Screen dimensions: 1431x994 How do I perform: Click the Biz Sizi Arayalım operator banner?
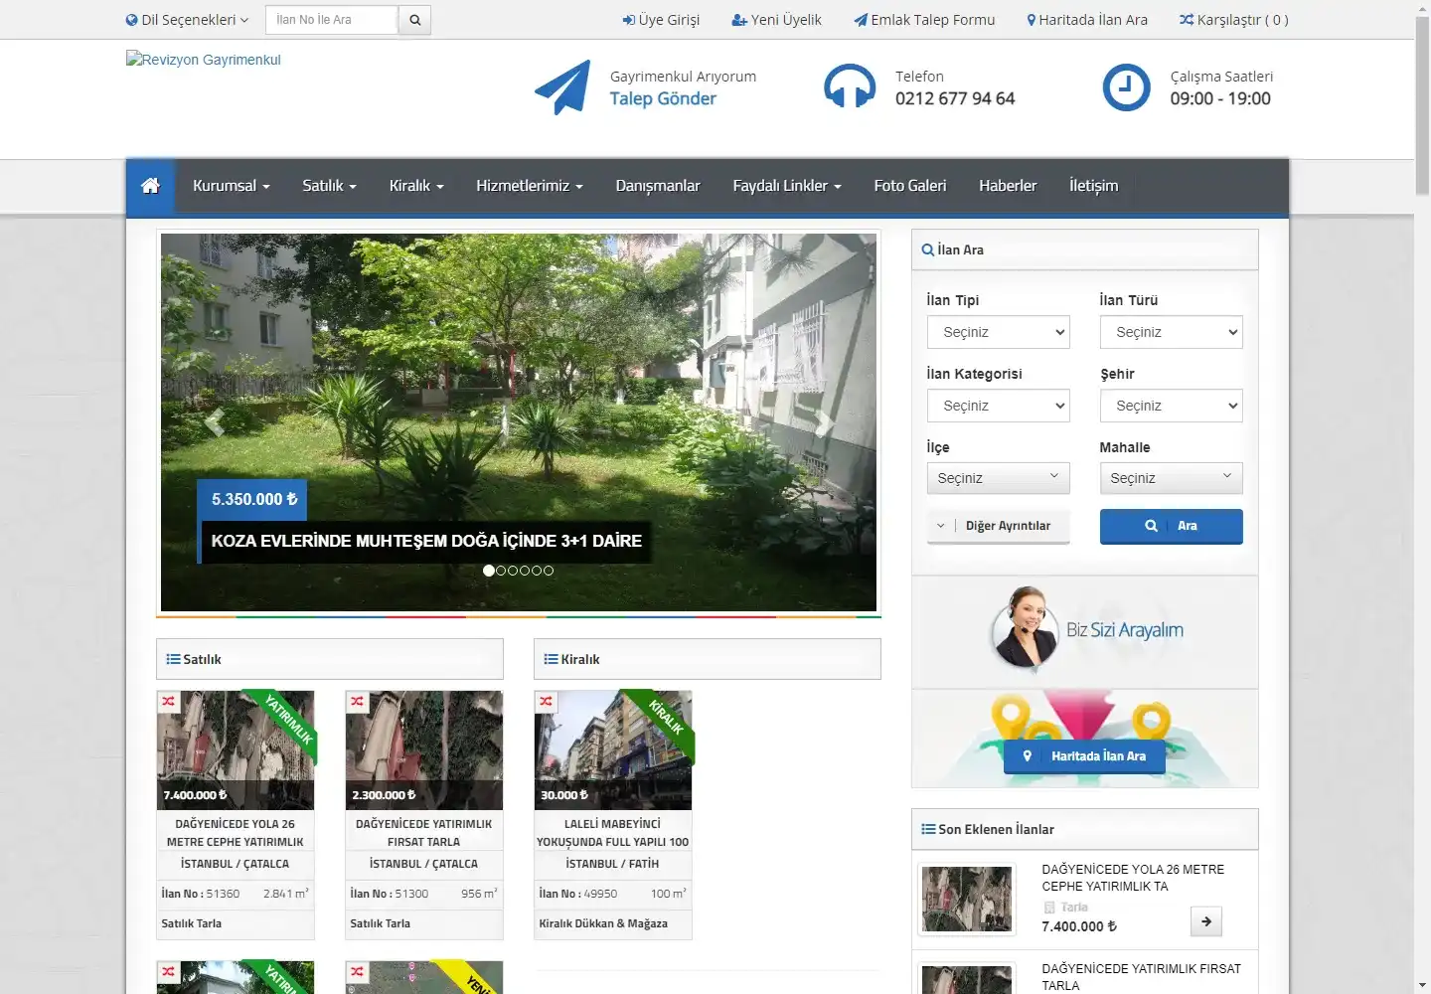(x=1085, y=632)
